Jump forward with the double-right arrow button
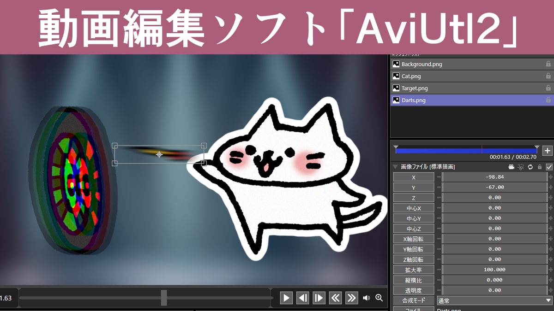Viewport: 554px width, 311px height. (352, 298)
